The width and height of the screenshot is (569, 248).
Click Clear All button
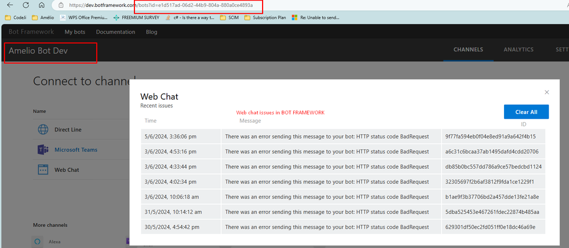pos(526,112)
